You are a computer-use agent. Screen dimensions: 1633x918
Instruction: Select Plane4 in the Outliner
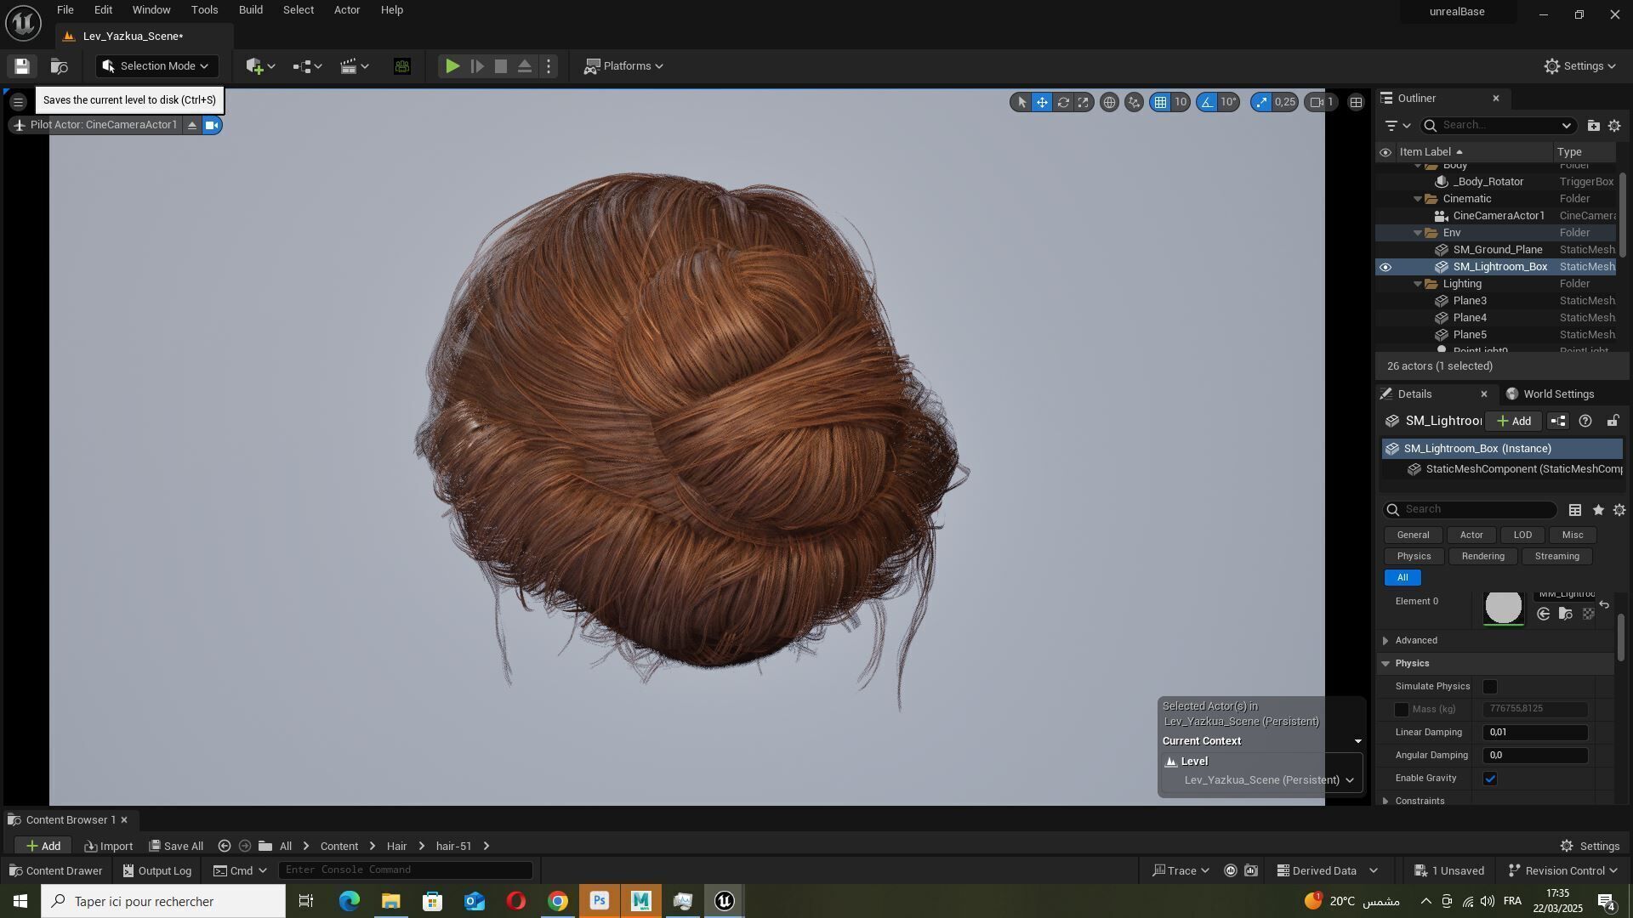point(1470,318)
